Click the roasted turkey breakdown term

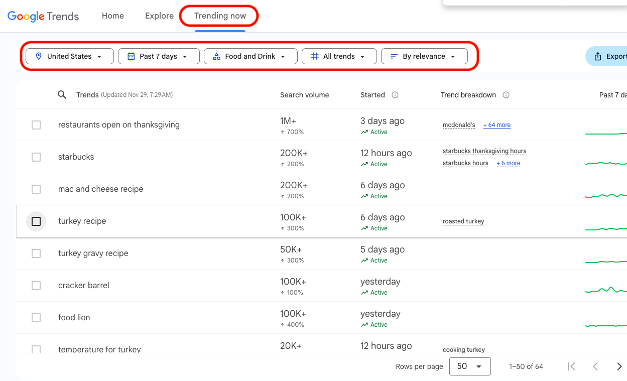(463, 221)
